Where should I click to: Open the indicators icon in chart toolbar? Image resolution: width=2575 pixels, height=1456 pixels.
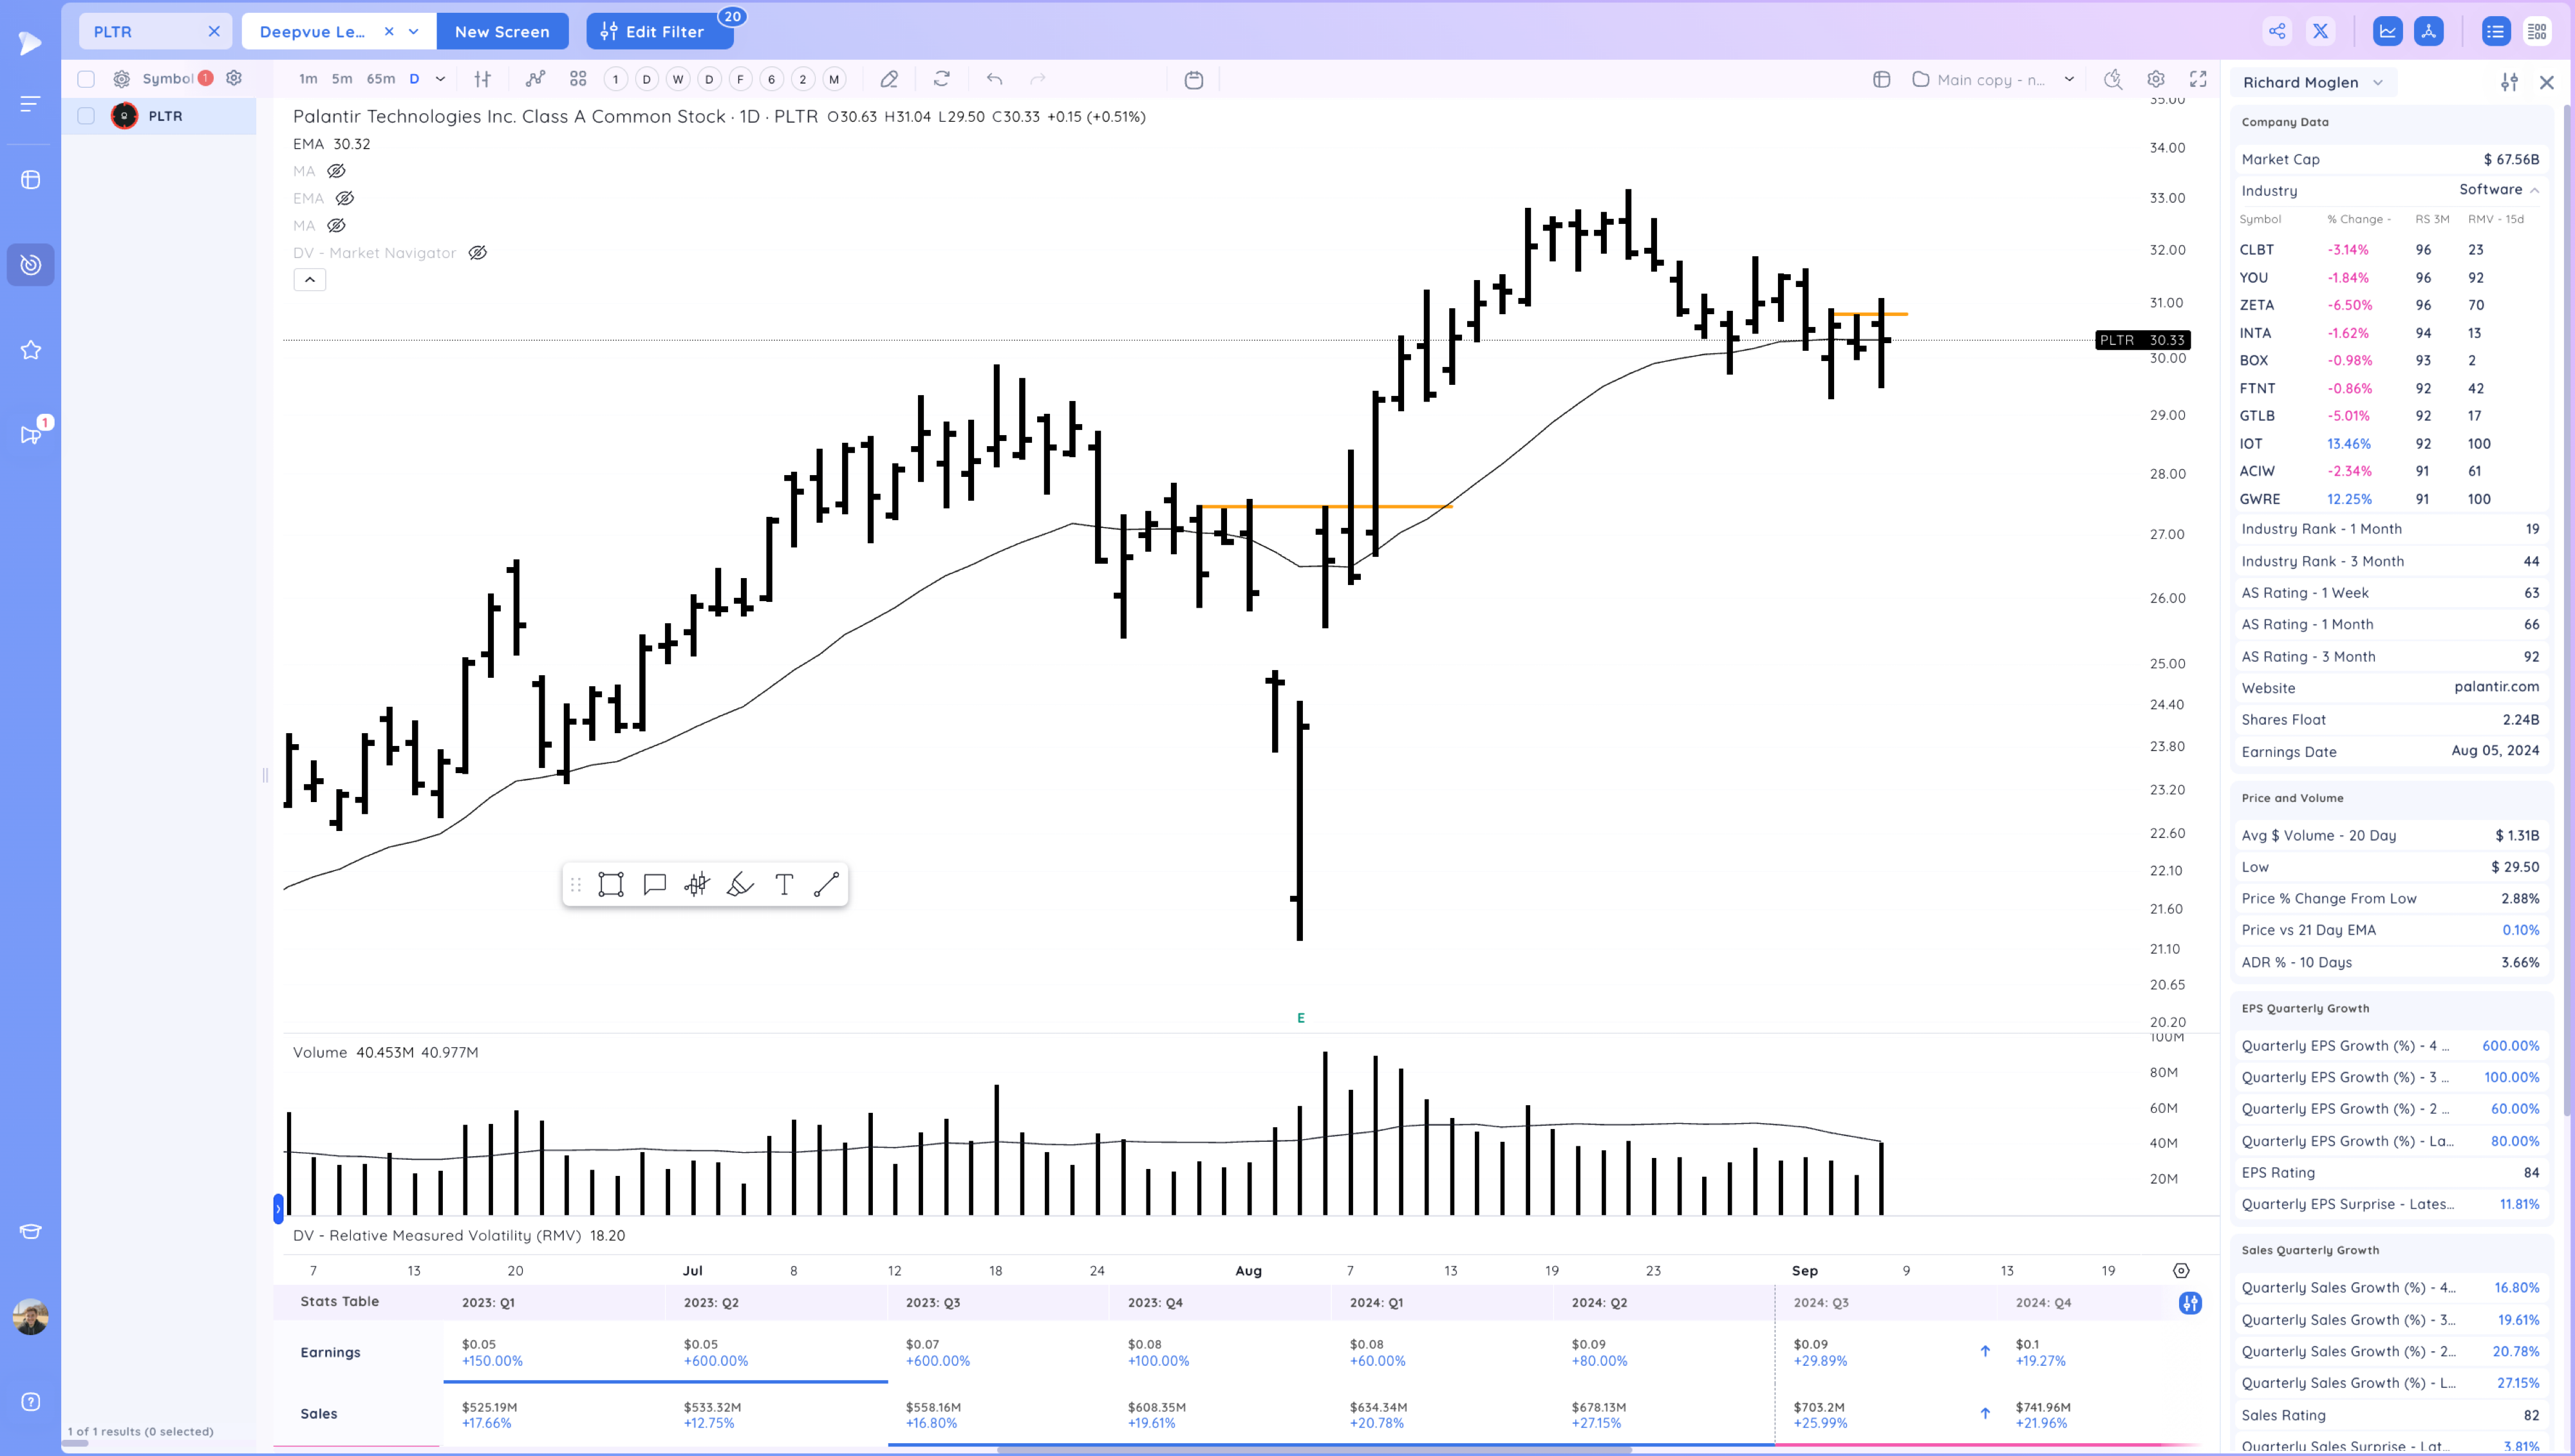[536, 79]
